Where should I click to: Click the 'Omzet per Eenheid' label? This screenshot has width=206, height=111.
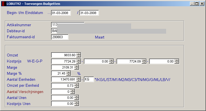pos(23,85)
